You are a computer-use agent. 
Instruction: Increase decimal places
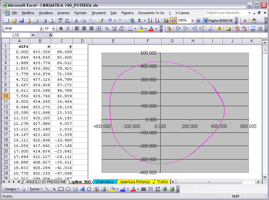(114, 29)
